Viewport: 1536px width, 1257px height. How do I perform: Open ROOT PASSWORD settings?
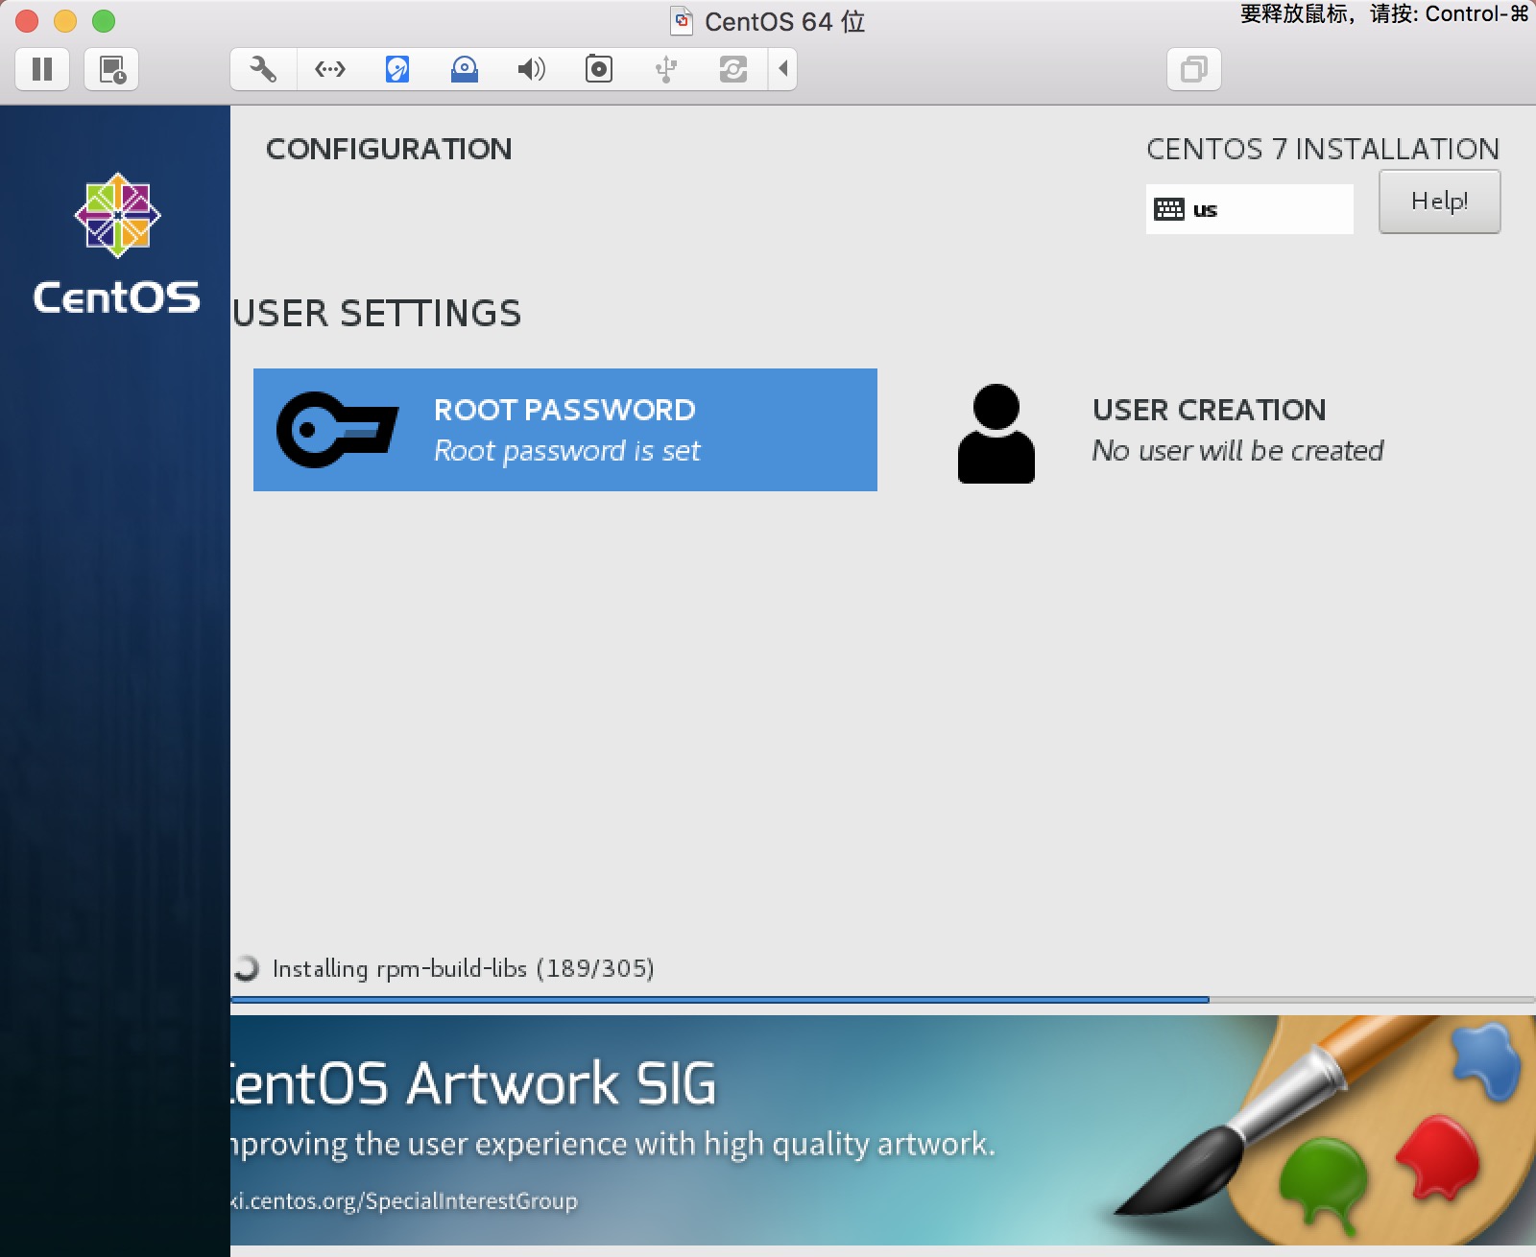click(x=565, y=430)
